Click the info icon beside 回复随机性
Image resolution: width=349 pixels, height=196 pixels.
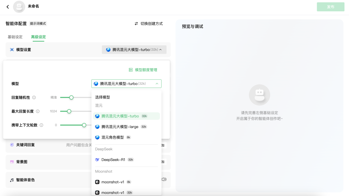(x=34, y=97)
